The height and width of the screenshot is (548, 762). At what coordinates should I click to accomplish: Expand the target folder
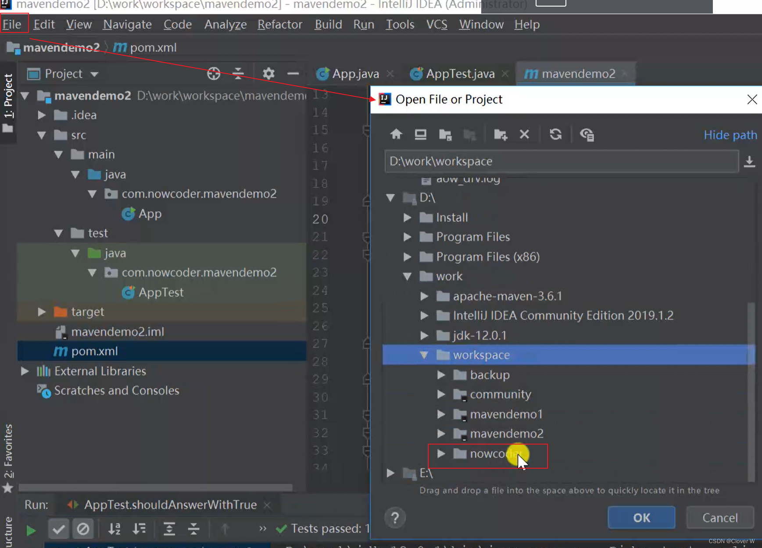(42, 312)
